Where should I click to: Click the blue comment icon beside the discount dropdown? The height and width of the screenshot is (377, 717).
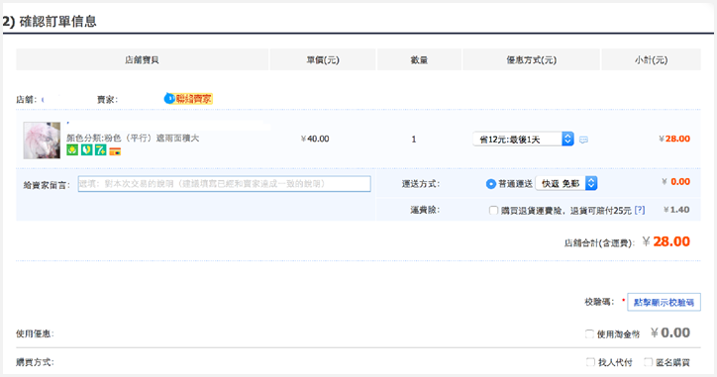pos(583,140)
